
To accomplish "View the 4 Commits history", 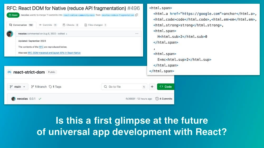I will pyautogui.click(x=164, y=99).
